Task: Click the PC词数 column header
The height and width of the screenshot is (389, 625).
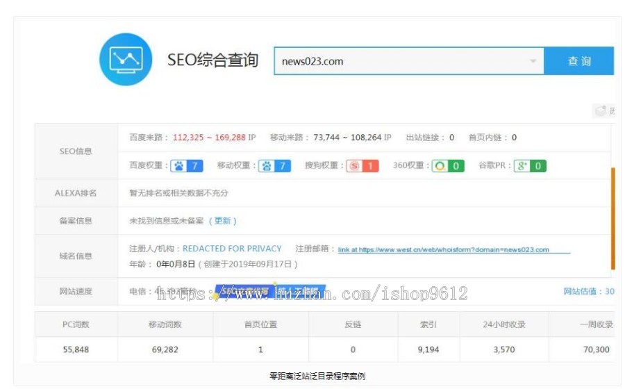Action: (x=76, y=324)
